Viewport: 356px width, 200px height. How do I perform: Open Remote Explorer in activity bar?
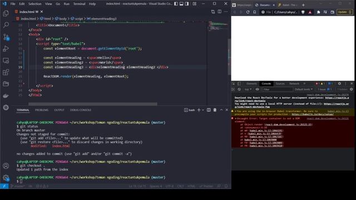6,61
